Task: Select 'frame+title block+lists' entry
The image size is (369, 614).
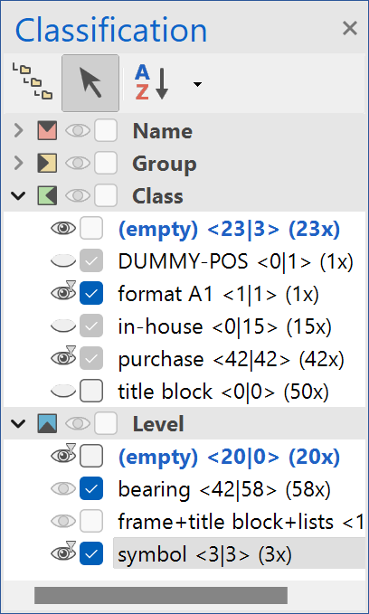Action: pos(241,522)
